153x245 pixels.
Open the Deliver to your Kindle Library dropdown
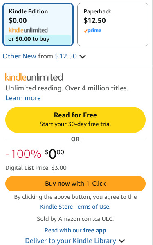pos(75,241)
